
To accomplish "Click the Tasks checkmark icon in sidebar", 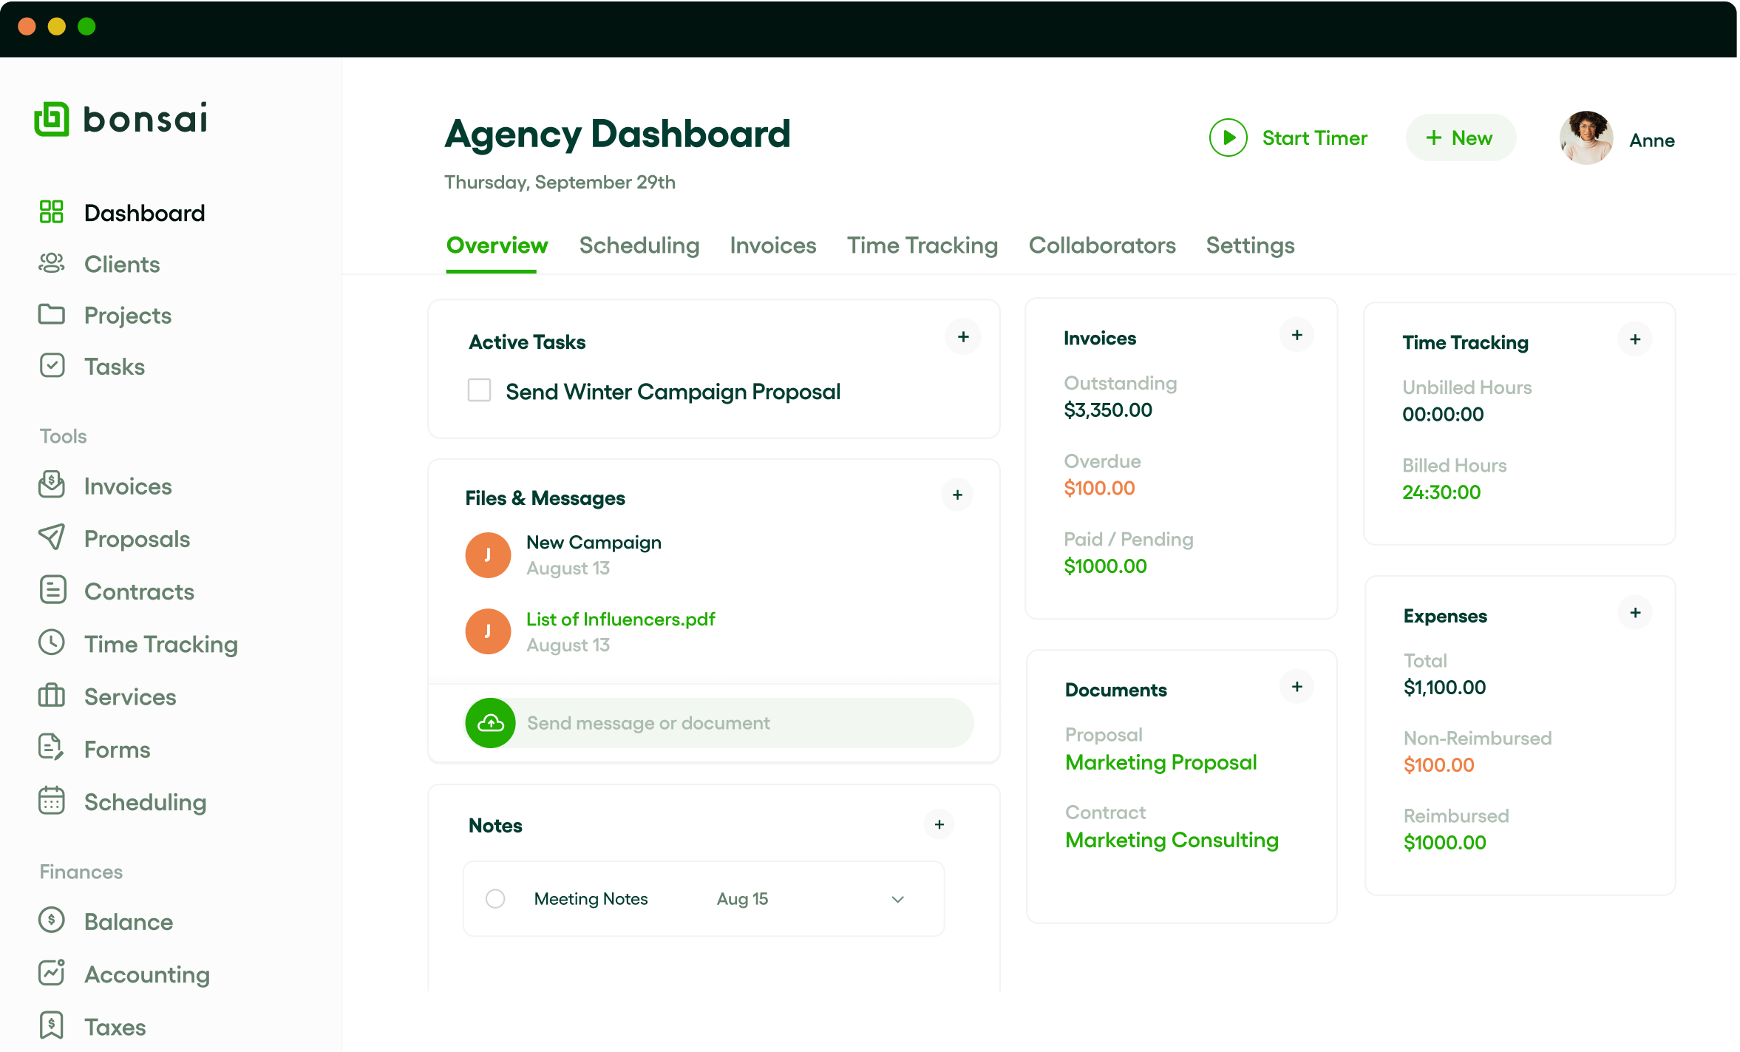I will click(52, 365).
